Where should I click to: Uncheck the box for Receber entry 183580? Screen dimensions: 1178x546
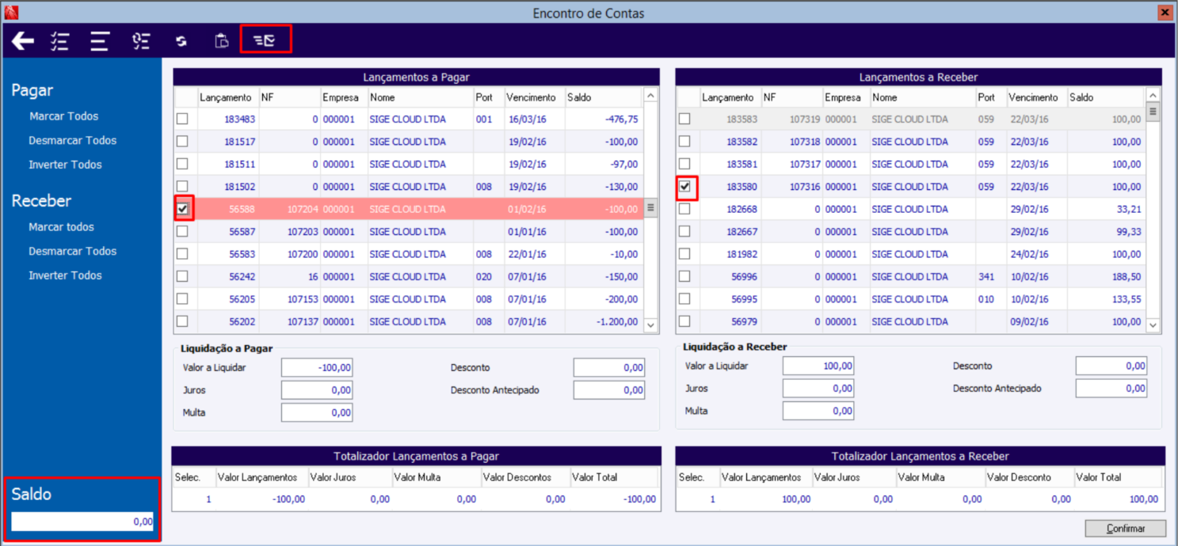[x=685, y=187]
